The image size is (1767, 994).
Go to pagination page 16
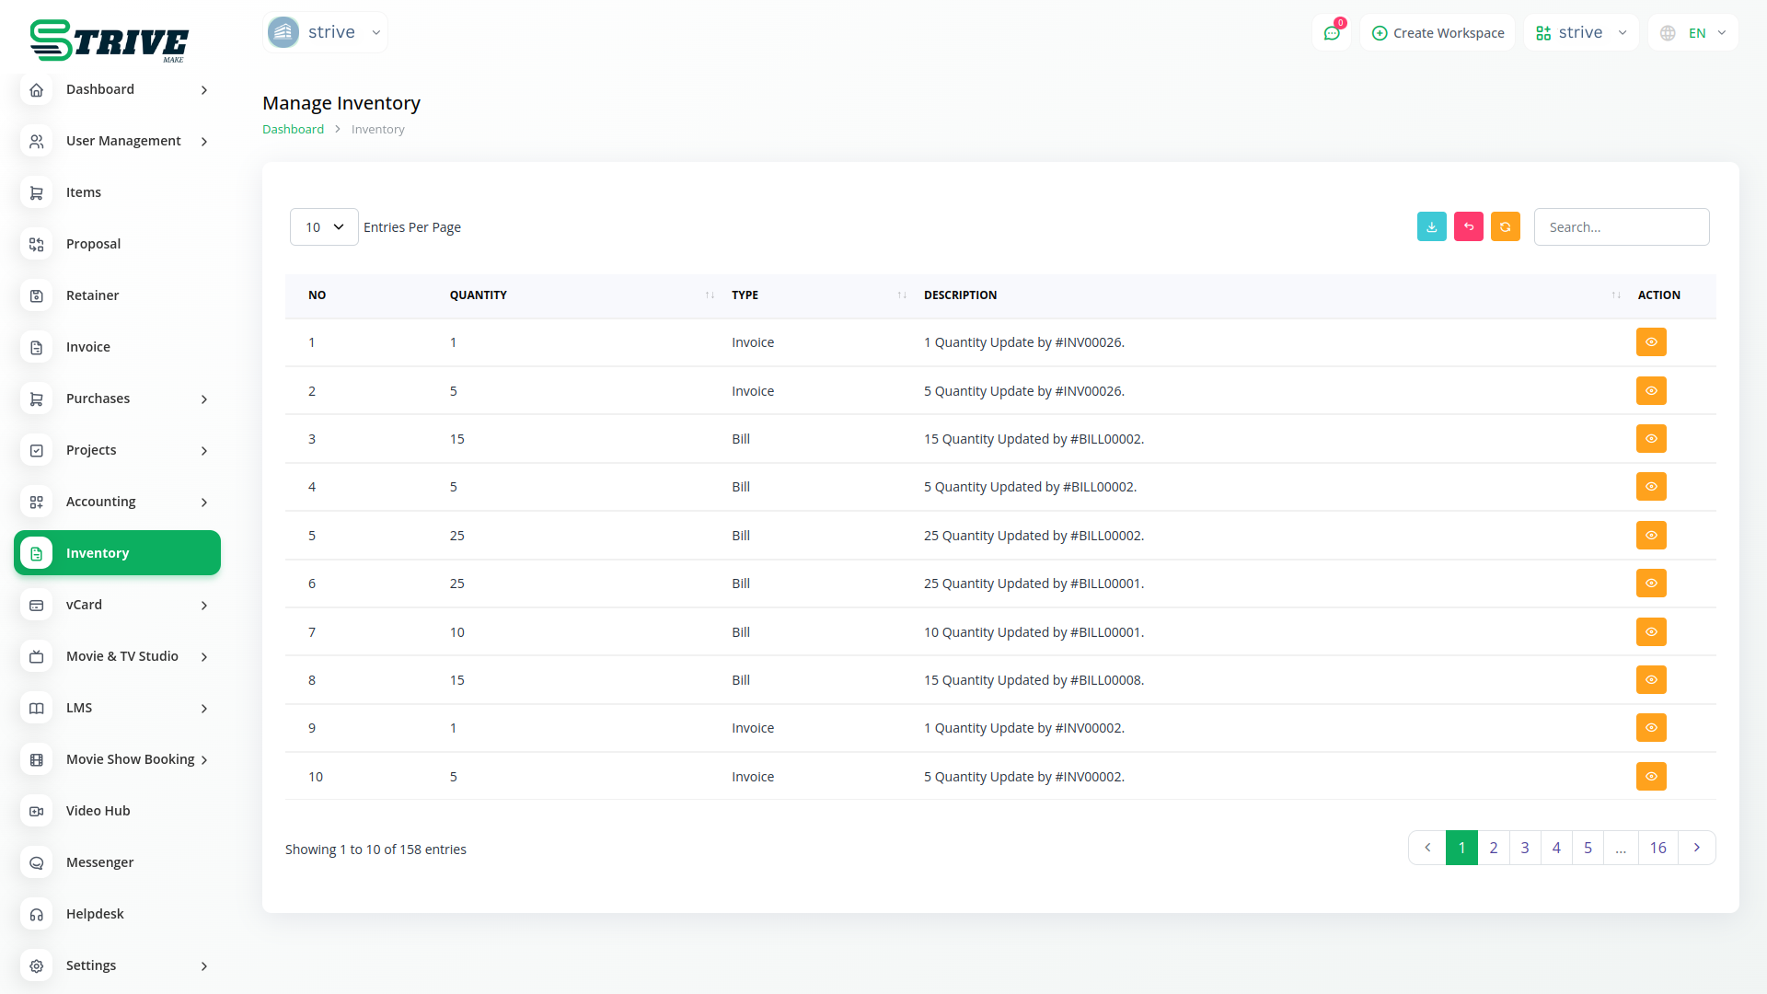pyautogui.click(x=1657, y=848)
